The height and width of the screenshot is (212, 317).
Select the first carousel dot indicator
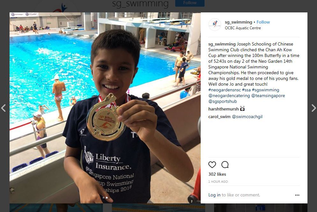coord(104,198)
